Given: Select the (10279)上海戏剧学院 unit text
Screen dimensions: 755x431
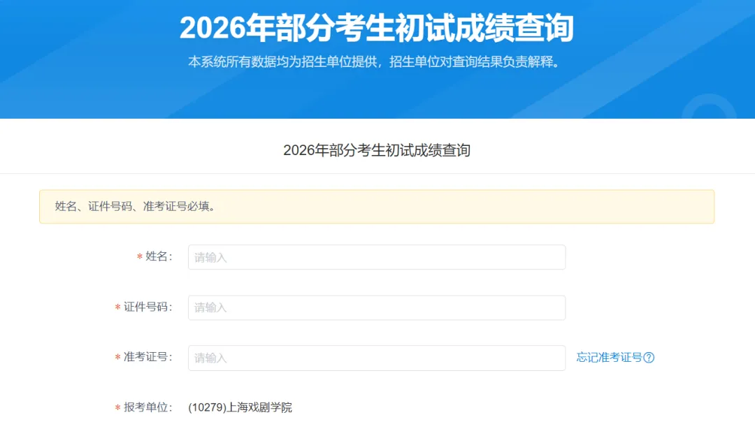Looking at the screenshot, I should click(240, 407).
